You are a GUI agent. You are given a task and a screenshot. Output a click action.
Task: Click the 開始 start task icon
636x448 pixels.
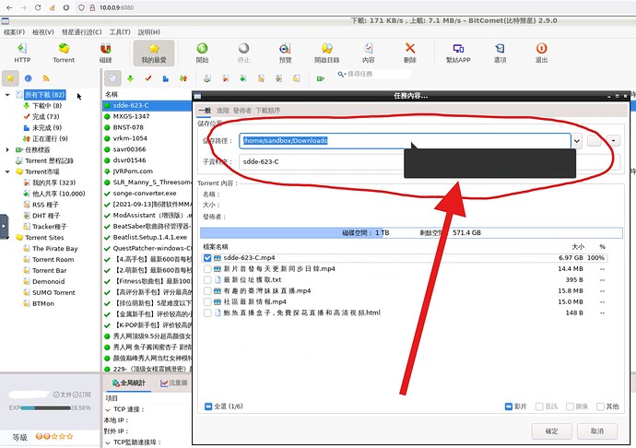pyautogui.click(x=202, y=52)
